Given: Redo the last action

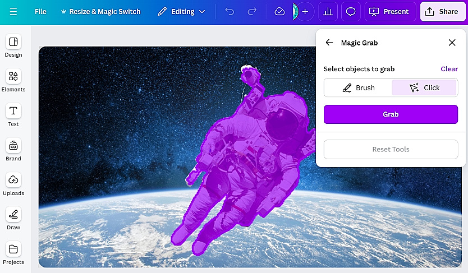Looking at the screenshot, I should click(x=252, y=12).
